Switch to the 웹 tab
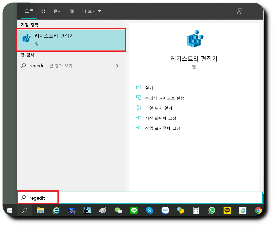Screen dimensions: 274x226 (x=72, y=11)
